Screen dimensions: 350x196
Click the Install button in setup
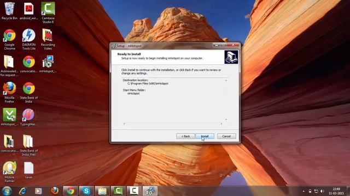point(205,136)
